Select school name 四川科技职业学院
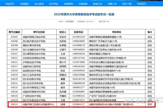This screenshot has height=108, width=163. pyautogui.click(x=32, y=79)
